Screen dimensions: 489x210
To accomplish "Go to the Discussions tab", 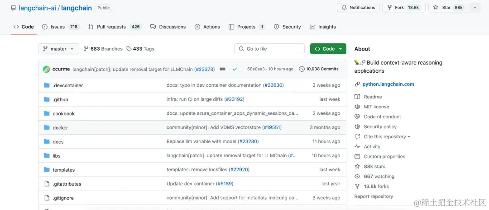I will tap(168, 27).
